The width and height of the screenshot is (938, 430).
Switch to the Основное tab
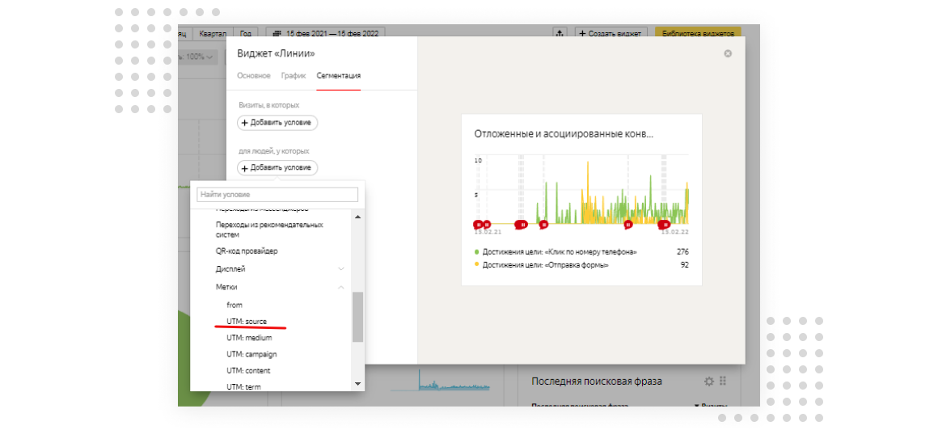coord(254,76)
